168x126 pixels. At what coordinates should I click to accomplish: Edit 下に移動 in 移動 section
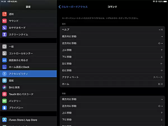(112, 120)
